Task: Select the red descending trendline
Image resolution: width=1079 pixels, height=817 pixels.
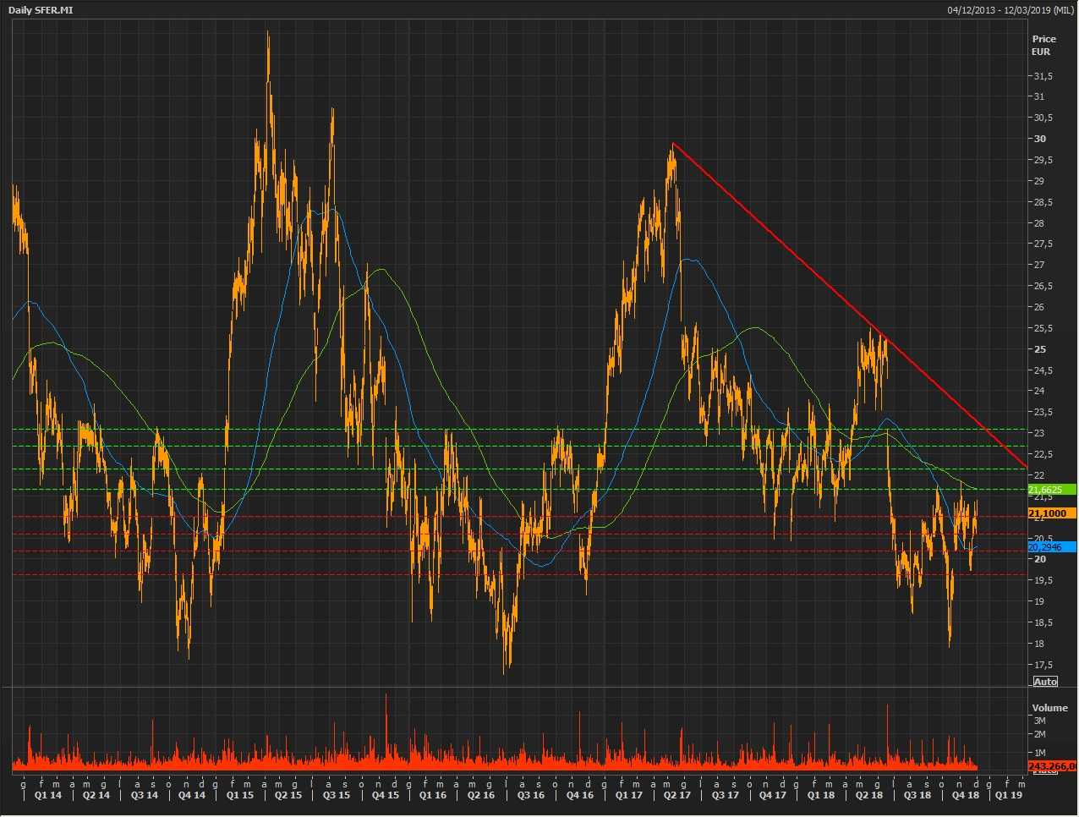Action: click(849, 305)
